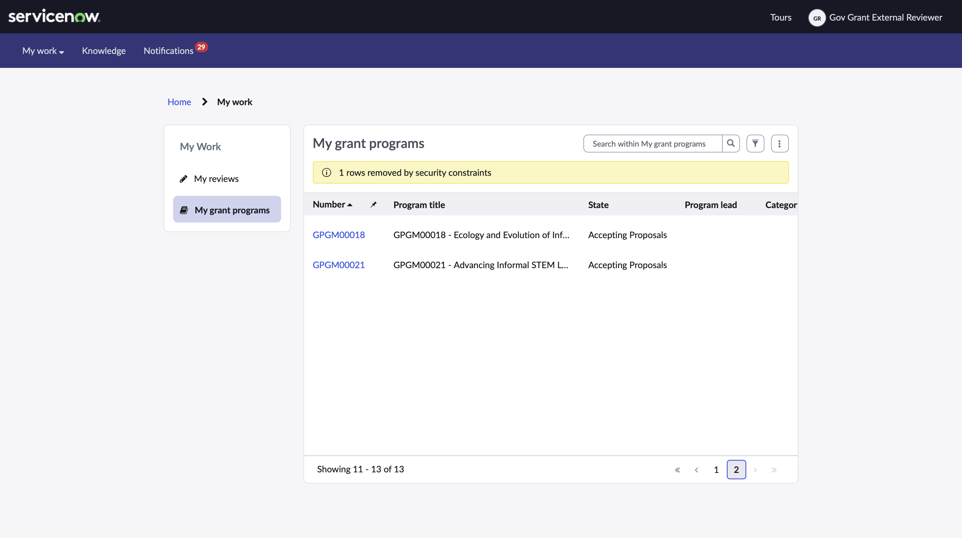This screenshot has width=962, height=538.
Task: Click the pin column icon
Action: coord(374,204)
